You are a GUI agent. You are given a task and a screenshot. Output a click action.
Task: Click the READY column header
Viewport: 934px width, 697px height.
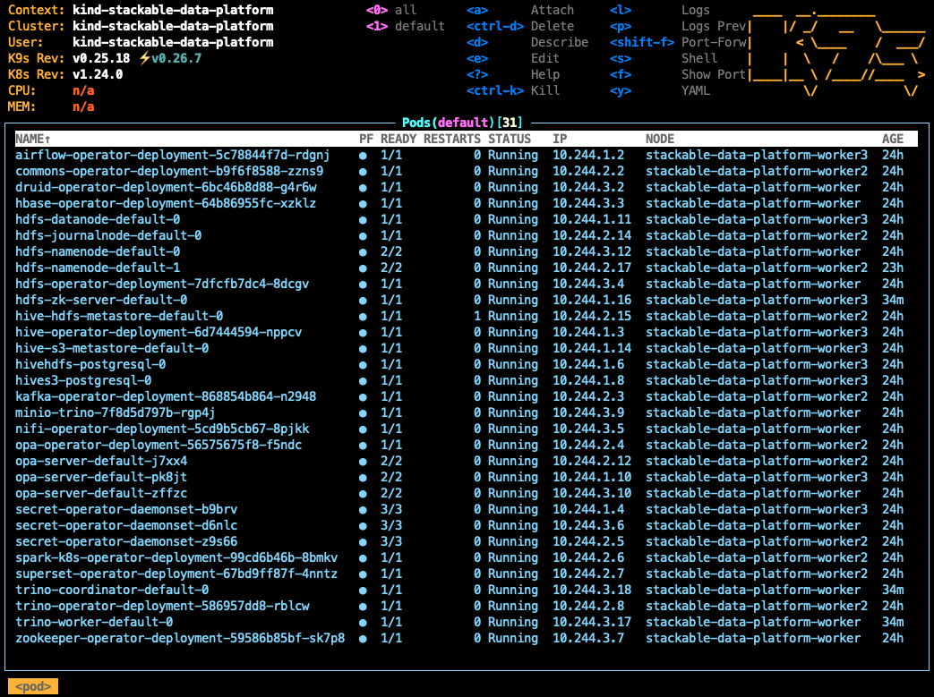click(x=398, y=139)
